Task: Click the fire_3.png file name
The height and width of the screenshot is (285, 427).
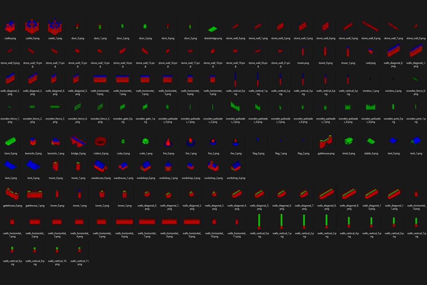Action: point(236,154)
